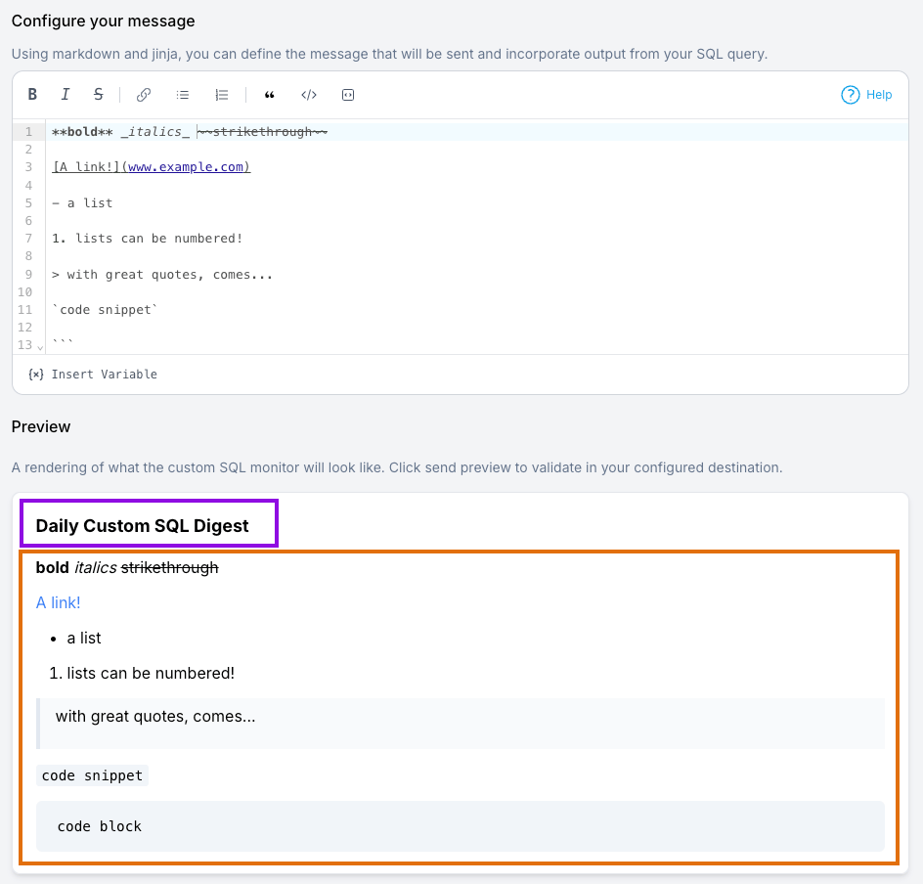
Task: Click the `code snippet` line in the editor
Action: point(105,310)
